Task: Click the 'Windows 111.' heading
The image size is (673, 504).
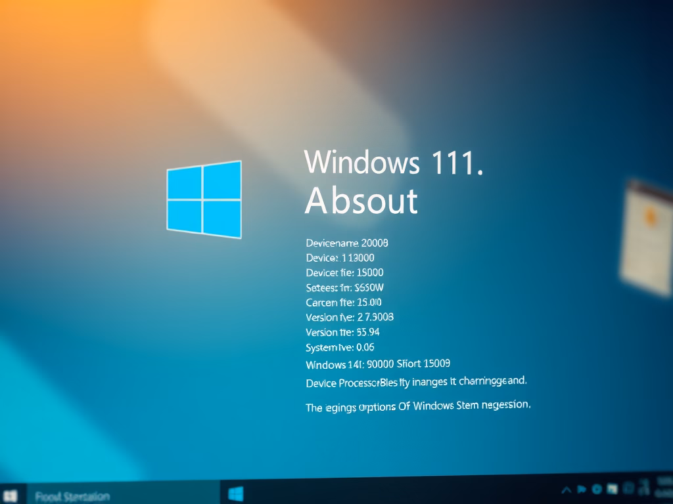Action: click(x=394, y=162)
